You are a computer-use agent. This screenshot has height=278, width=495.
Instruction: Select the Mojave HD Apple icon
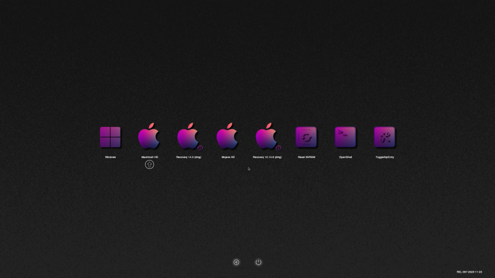[x=227, y=136]
